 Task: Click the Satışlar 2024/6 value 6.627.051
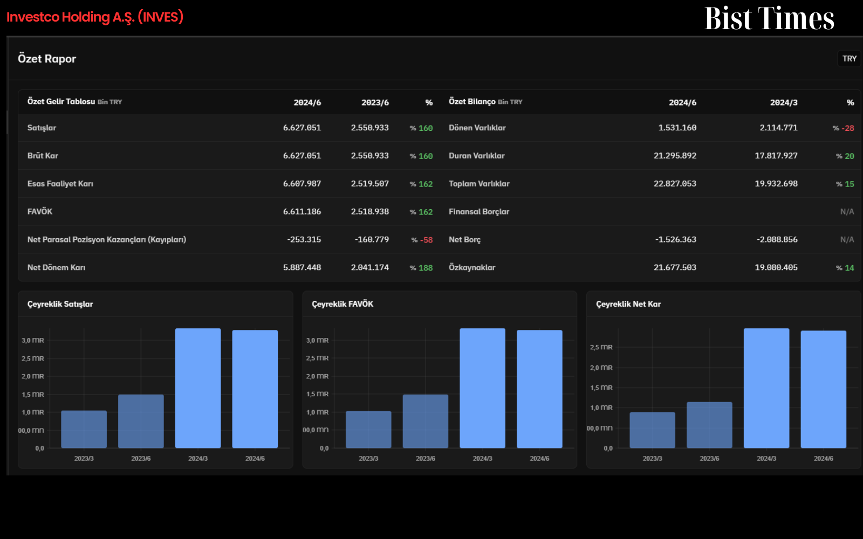(x=302, y=128)
